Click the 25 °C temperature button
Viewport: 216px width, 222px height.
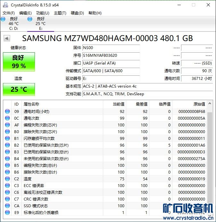tap(19, 90)
